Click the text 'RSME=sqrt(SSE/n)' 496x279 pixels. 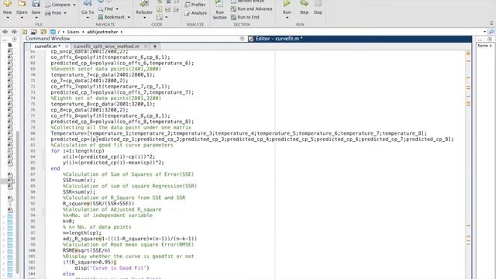point(86,250)
